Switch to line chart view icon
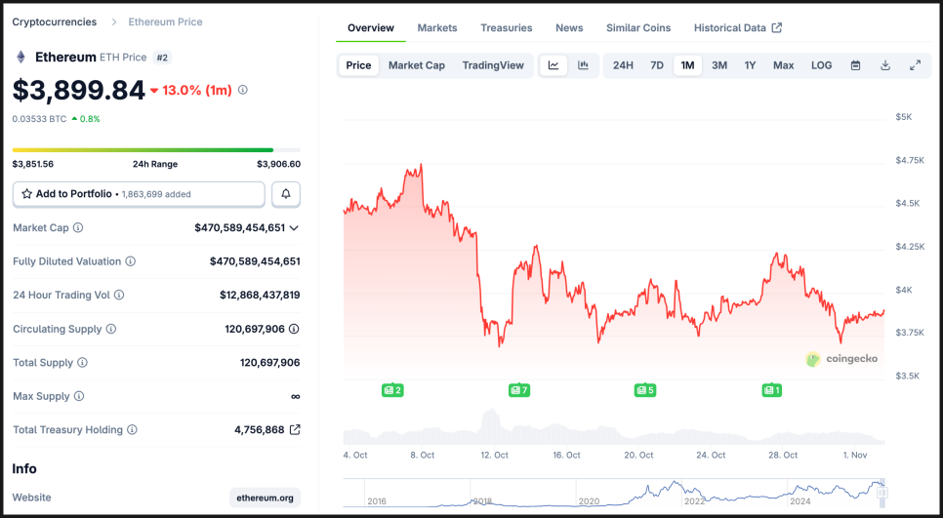 point(553,65)
